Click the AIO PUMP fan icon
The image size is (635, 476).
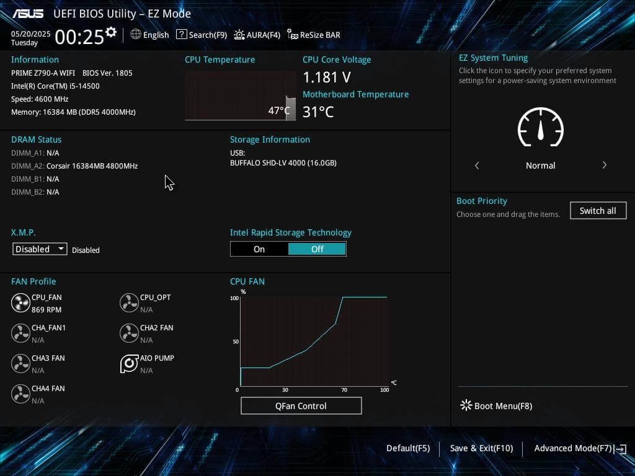click(129, 363)
